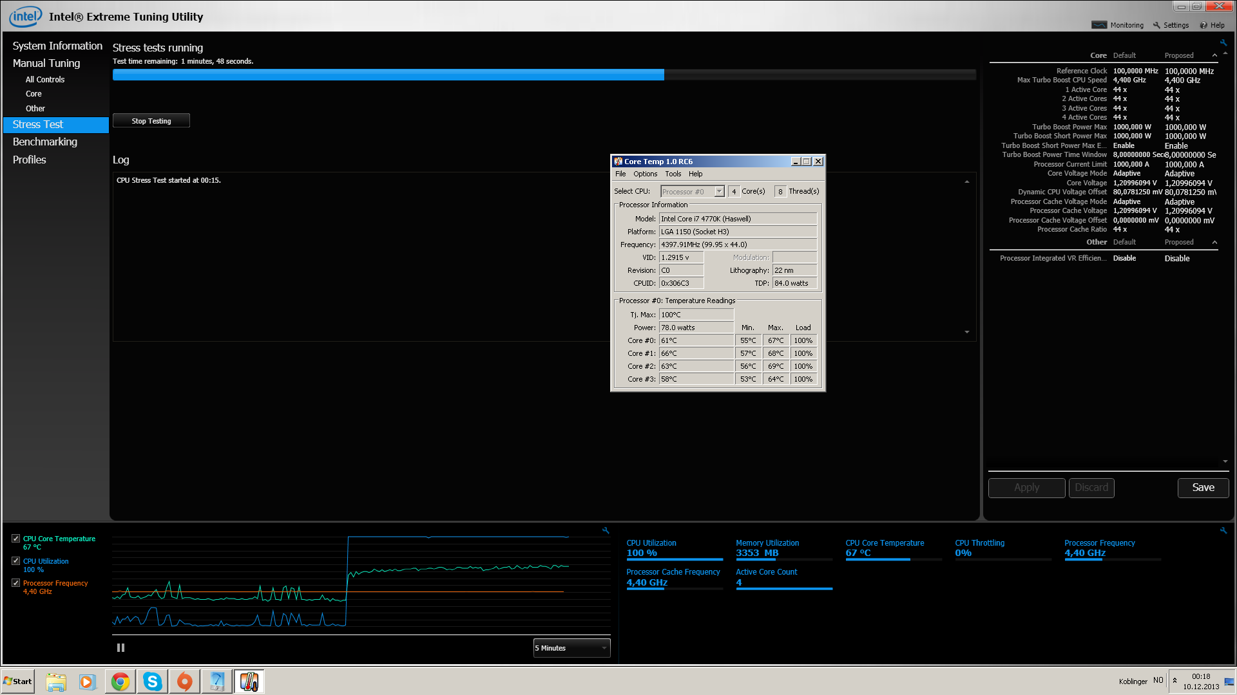
Task: Go to System Information section
Action: point(57,46)
